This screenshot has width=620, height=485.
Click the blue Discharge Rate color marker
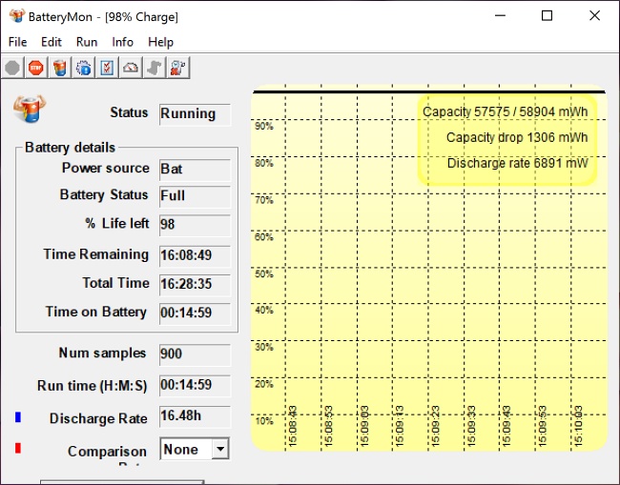click(18, 417)
